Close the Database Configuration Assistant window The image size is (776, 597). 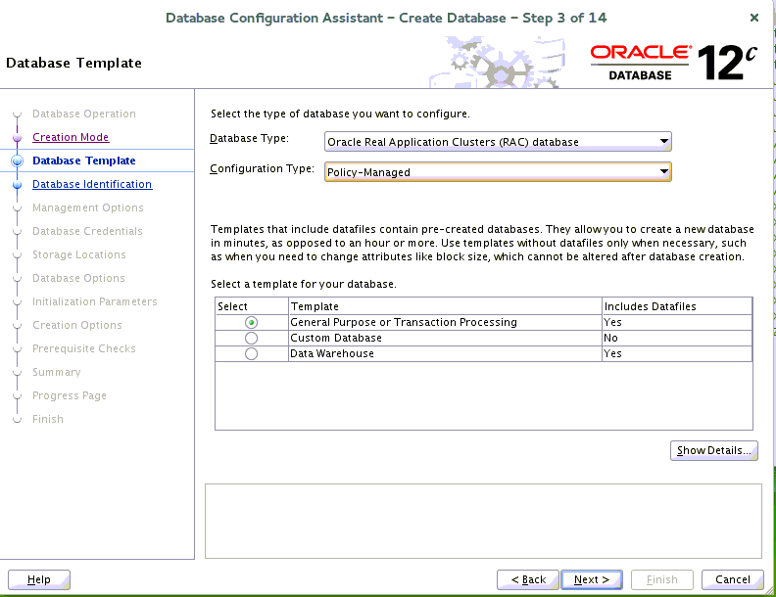754,18
